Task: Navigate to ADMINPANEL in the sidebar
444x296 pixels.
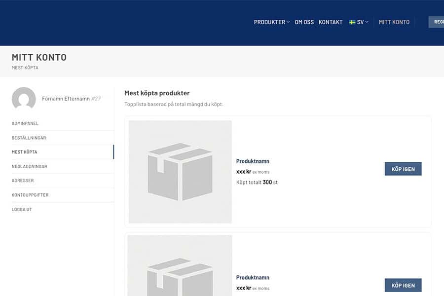Action: 25,123
